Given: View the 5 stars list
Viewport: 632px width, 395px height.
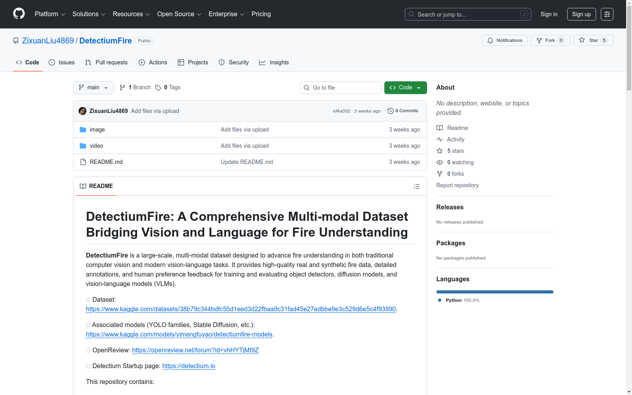Looking at the screenshot, I should point(450,151).
